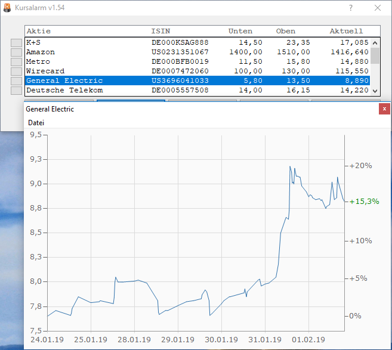
Task: Click the Aktie column header
Action: 39,31
